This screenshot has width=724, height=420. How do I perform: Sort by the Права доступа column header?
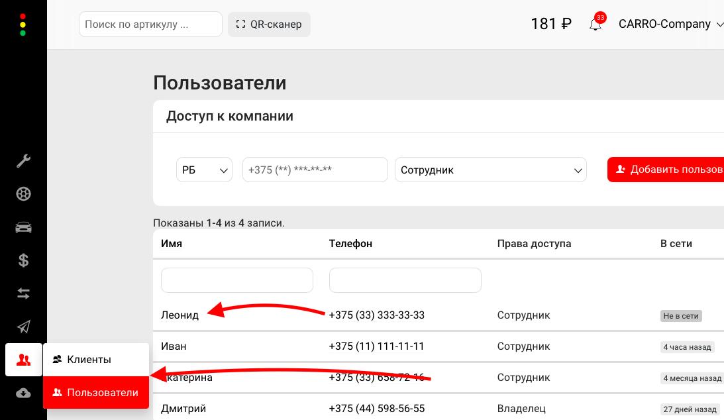[x=535, y=244]
